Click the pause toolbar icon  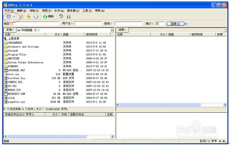point(68,17)
